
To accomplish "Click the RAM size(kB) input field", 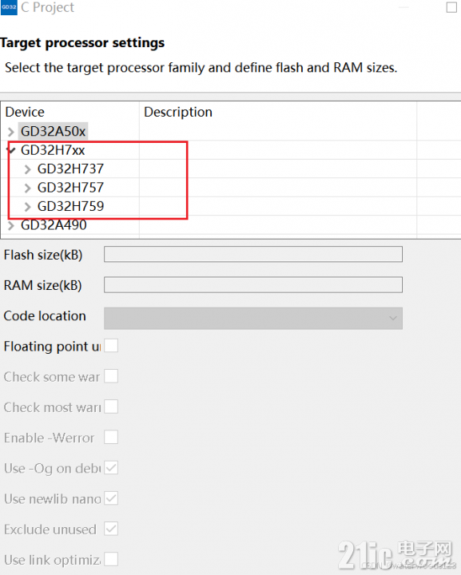I will (253, 284).
